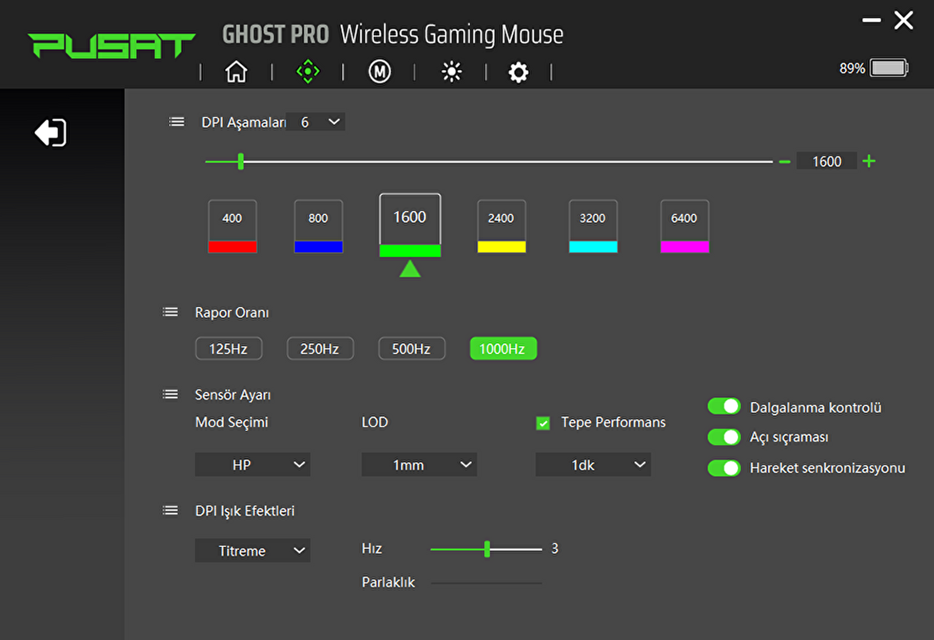Disable the Dalgalanma kontrolü toggle
The image size is (934, 640).
pyautogui.click(x=724, y=406)
